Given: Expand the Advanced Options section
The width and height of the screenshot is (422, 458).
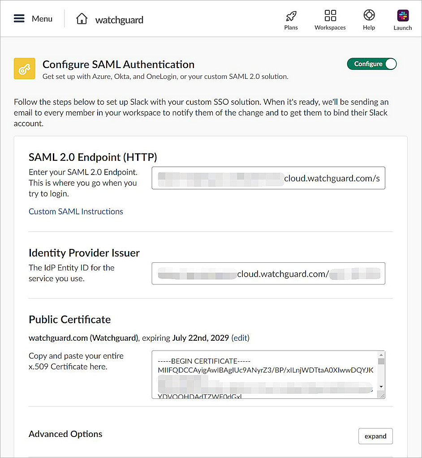Looking at the screenshot, I should coord(375,436).
